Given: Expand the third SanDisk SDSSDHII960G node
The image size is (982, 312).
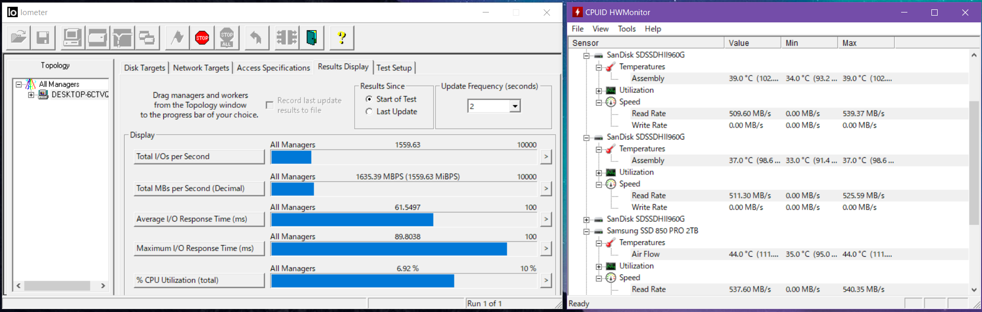Looking at the screenshot, I should click(586, 220).
